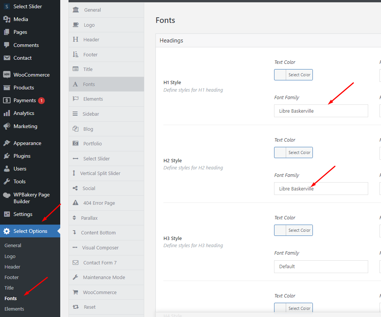Click the Logo coffee cup icon

(x=76, y=25)
